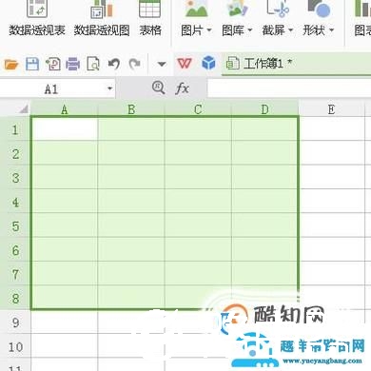Open the fx insert function button
The height and width of the screenshot is (371, 371).
pyautogui.click(x=182, y=88)
